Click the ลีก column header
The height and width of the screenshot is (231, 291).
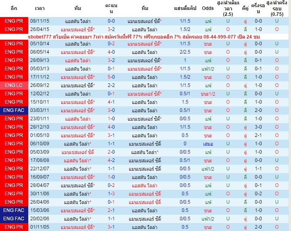coord(14,8)
